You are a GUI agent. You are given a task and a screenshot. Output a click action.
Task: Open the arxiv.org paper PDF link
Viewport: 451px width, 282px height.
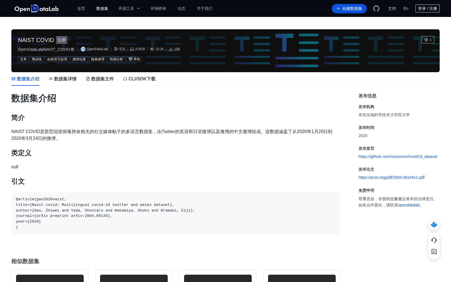[x=392, y=177]
